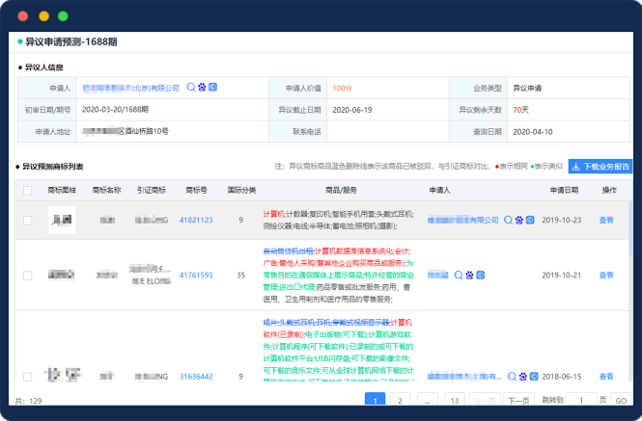
Task: Click the 异议截止日期 value 2020-06-19
Action: point(352,110)
